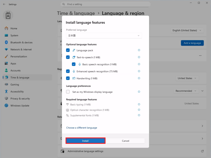Click the Enhanced speech recognition microphone icon
This screenshot has height=158, width=211.
(74, 71)
